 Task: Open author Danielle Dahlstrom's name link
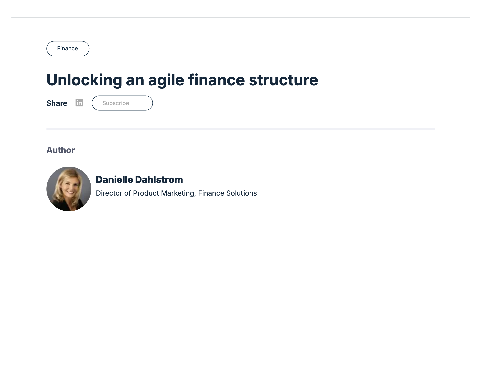click(x=139, y=180)
